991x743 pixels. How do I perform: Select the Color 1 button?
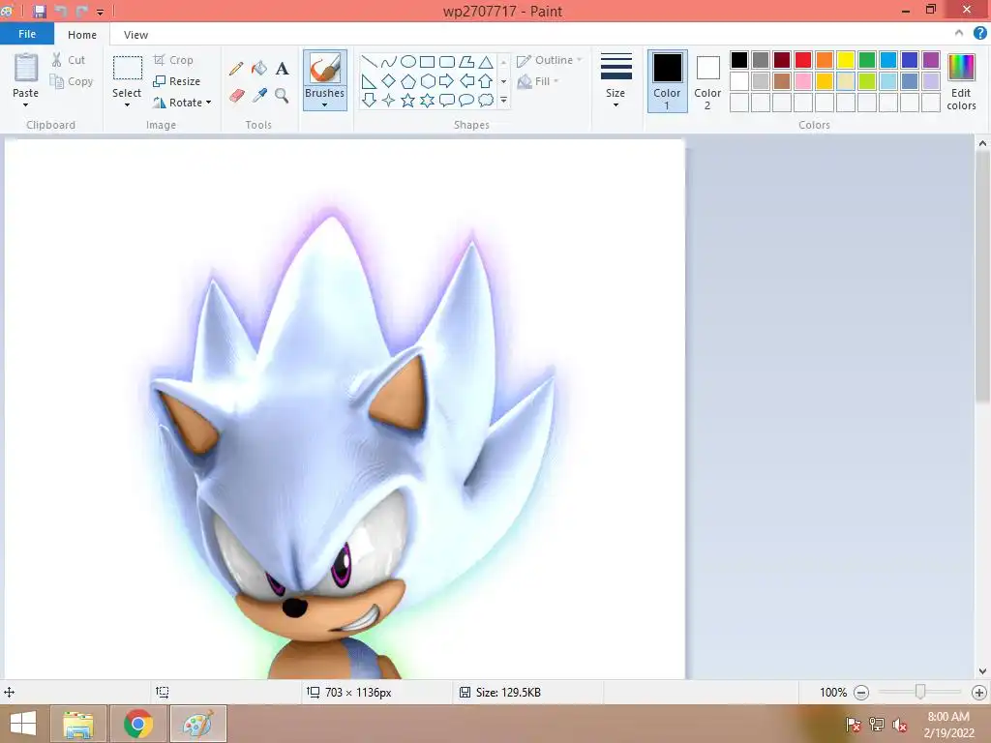668,81
